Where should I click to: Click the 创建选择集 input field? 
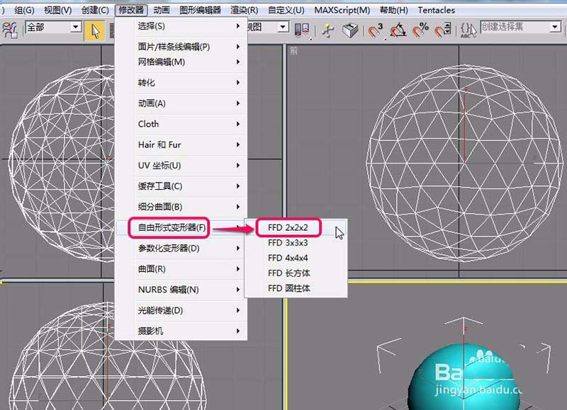click(x=515, y=27)
